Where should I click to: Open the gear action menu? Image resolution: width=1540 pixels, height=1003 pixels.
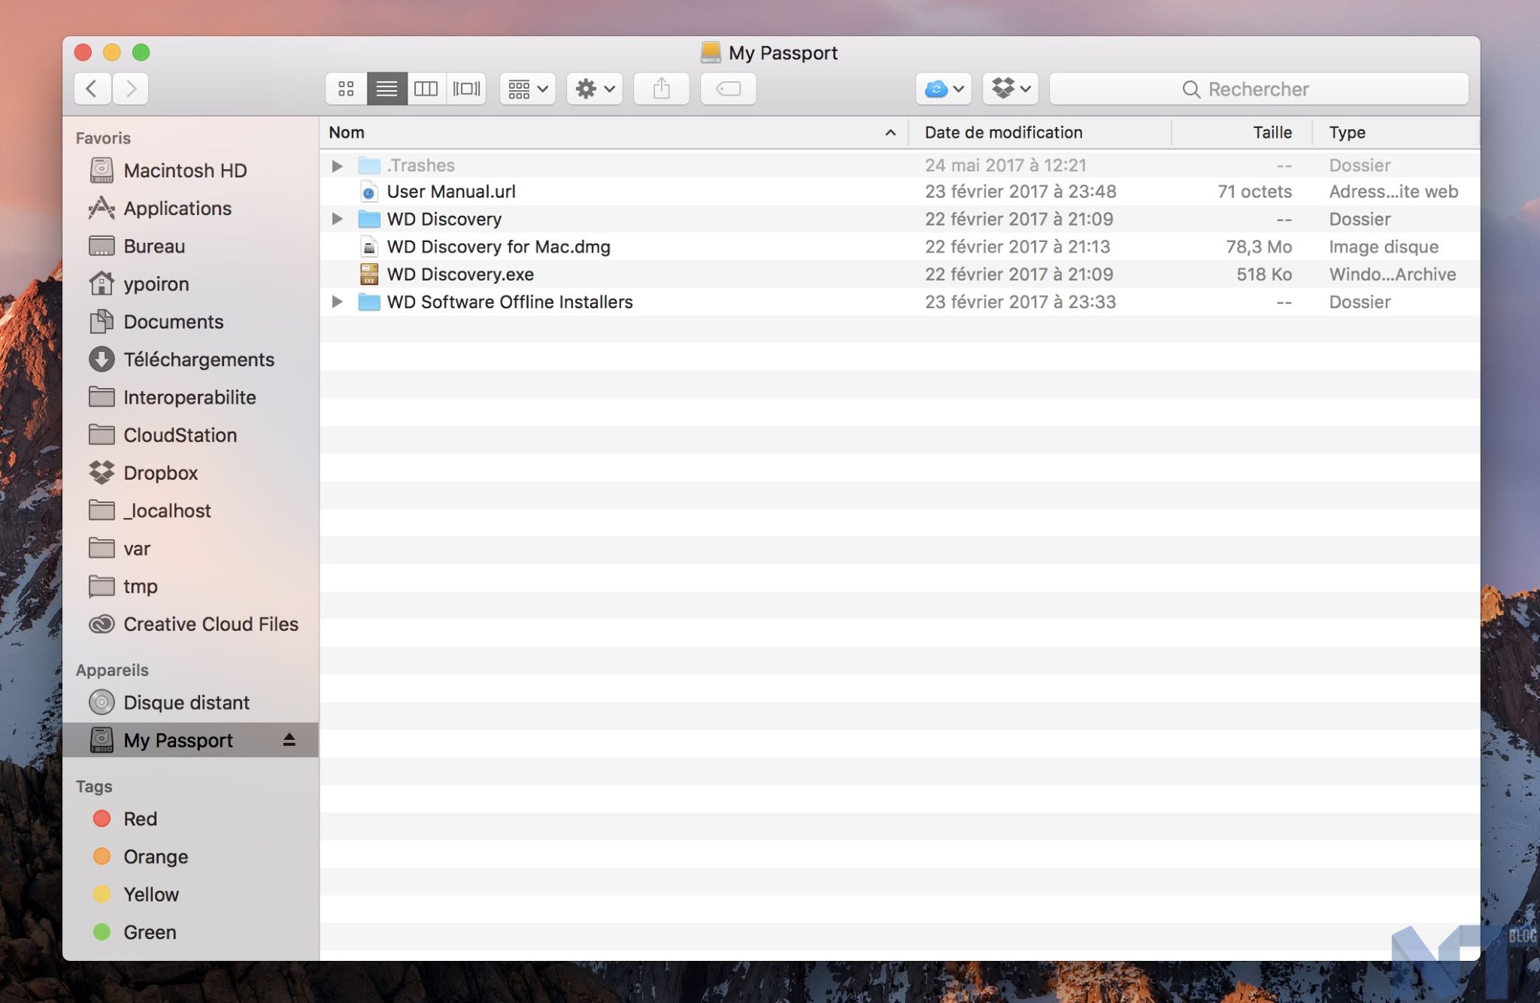click(x=595, y=89)
